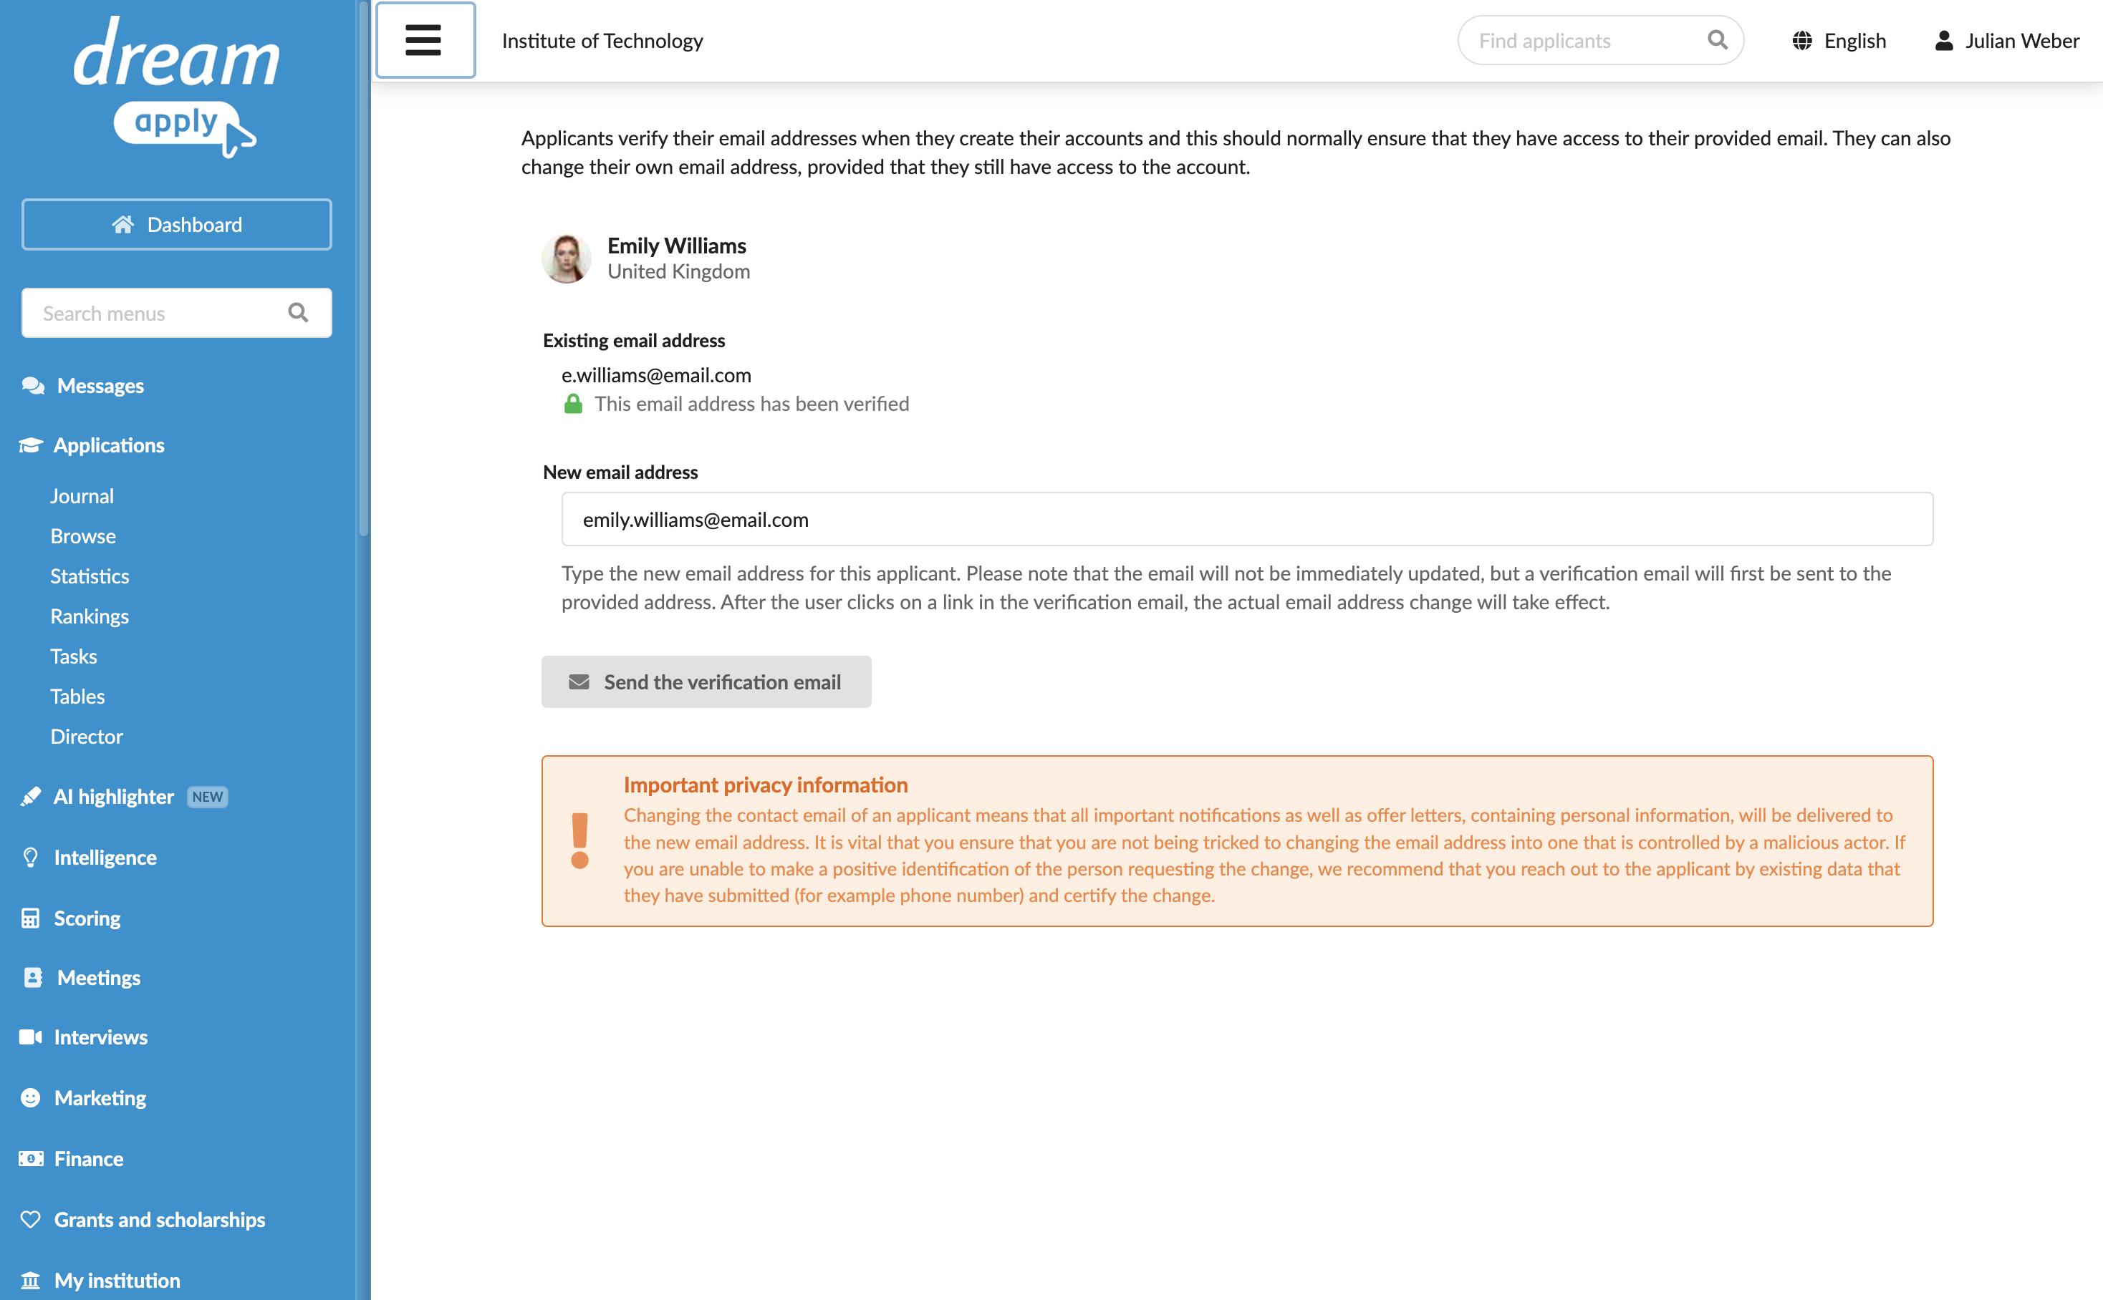Open the My institution menu
Viewport: 2103px width, 1300px height.
[x=117, y=1280]
